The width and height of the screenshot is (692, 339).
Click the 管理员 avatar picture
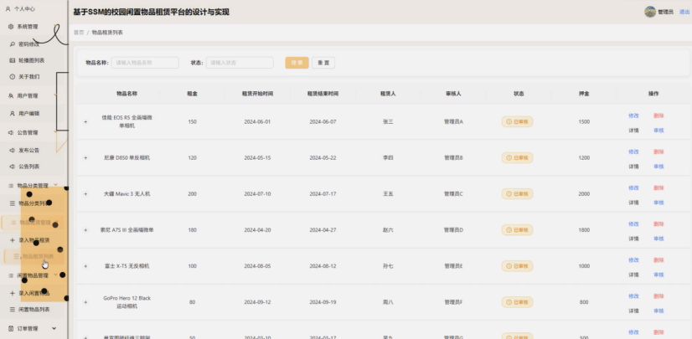click(649, 12)
